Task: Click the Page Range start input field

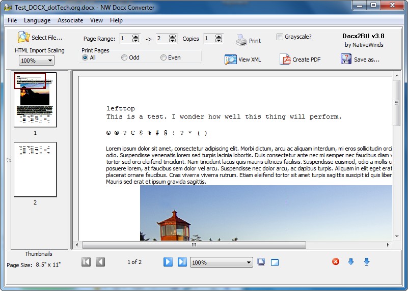Action: pos(125,39)
